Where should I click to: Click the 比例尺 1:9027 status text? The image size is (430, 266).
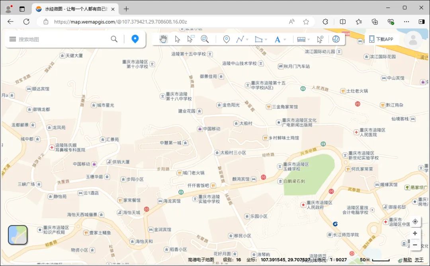(x=330, y=260)
